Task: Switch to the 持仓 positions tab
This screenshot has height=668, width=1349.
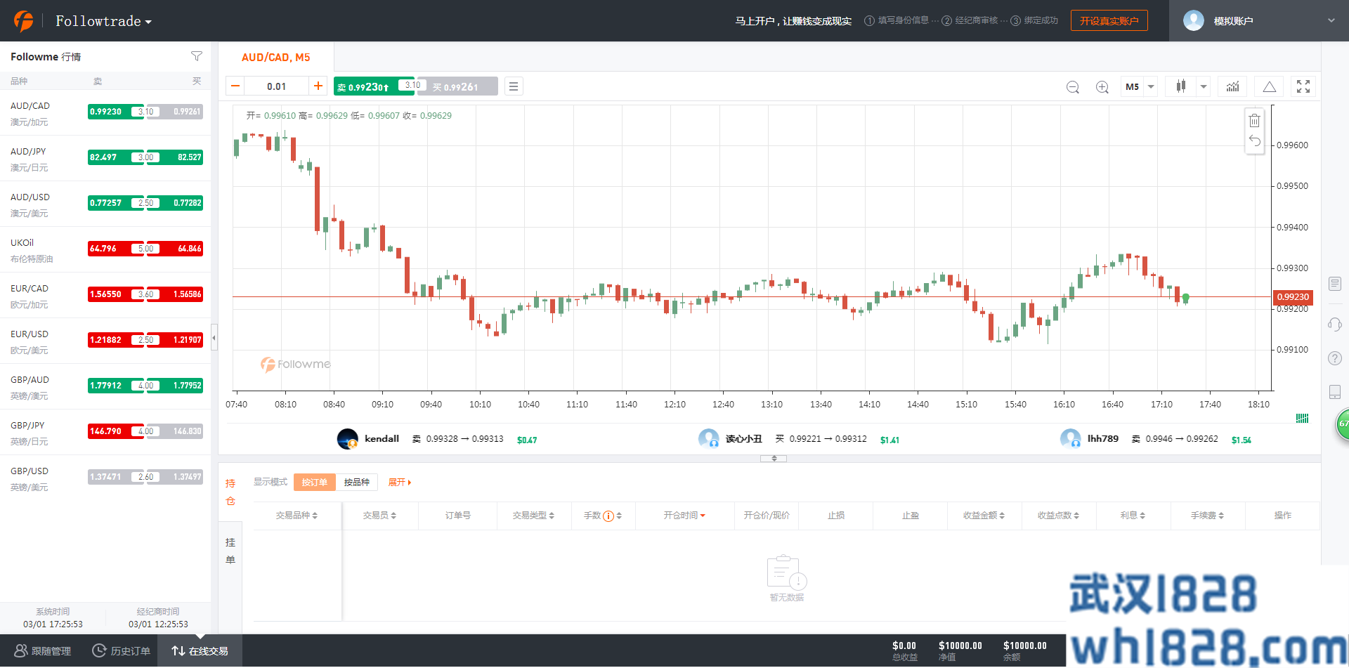Action: [230, 492]
